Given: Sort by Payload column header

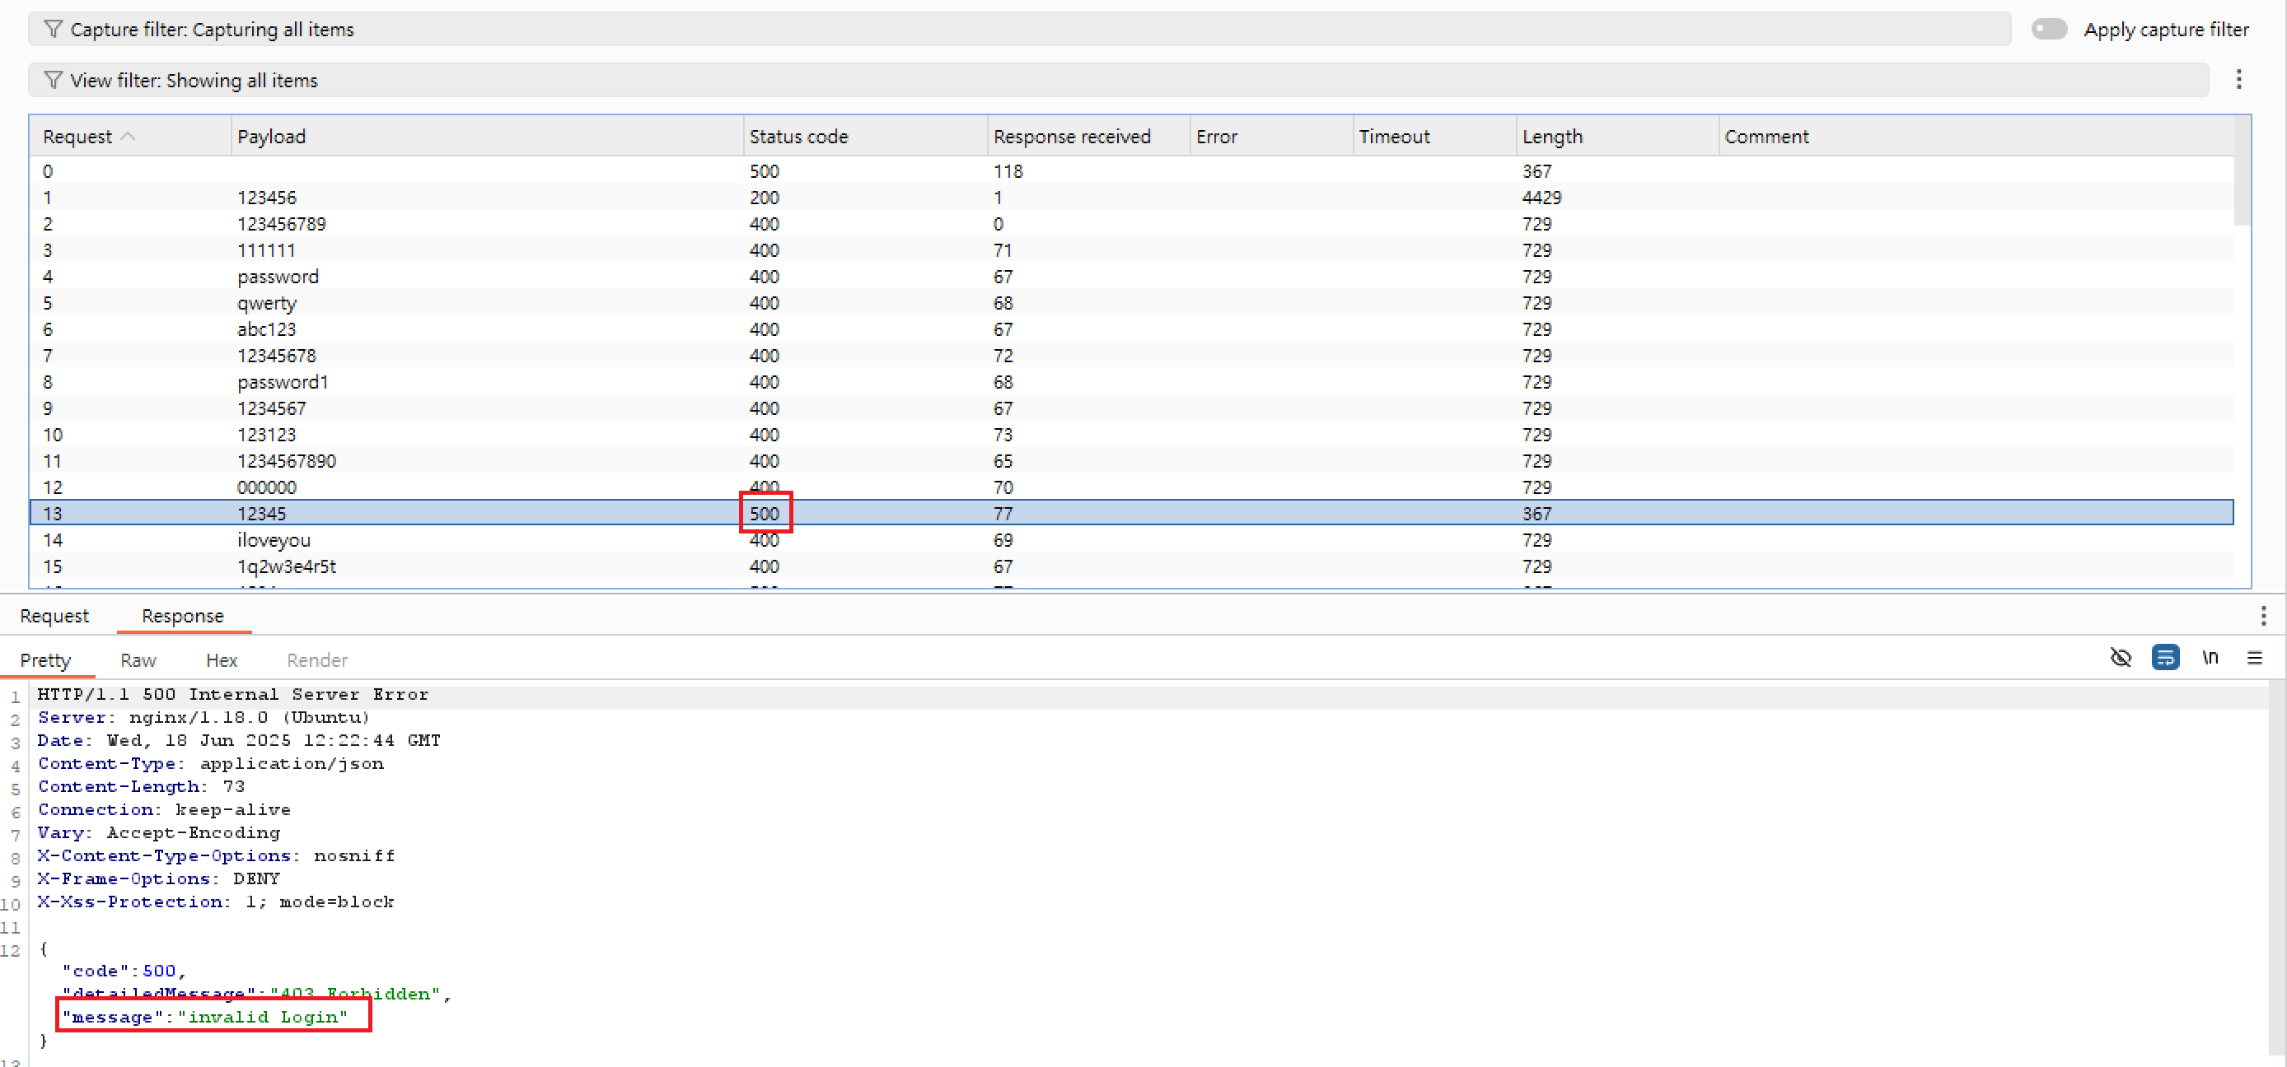Looking at the screenshot, I should pyautogui.click(x=487, y=137).
